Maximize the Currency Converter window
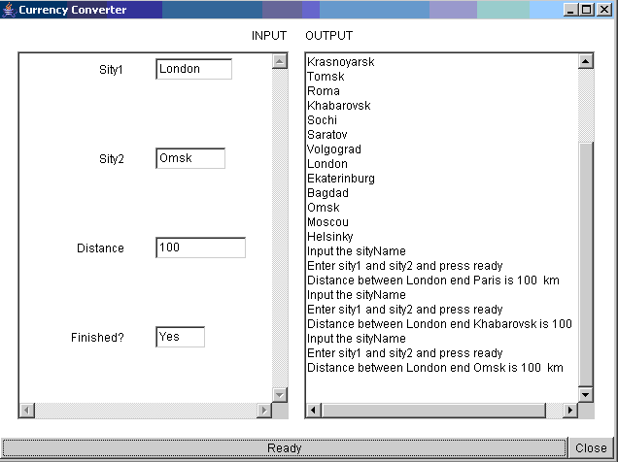Screen dimensions: 618x462 tap(586, 10)
